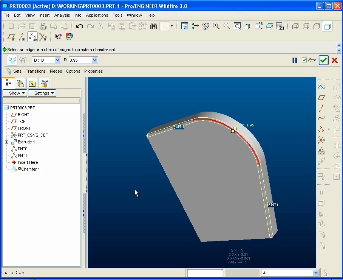Toggle datum planes display
The height and width of the screenshot is (280, 343).
[11, 37]
